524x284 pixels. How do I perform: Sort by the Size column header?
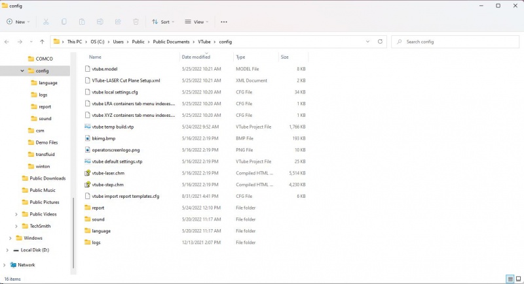285,57
